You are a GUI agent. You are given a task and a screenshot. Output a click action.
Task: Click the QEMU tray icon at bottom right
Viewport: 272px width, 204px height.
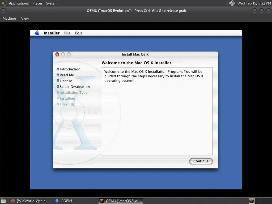[x=252, y=201]
